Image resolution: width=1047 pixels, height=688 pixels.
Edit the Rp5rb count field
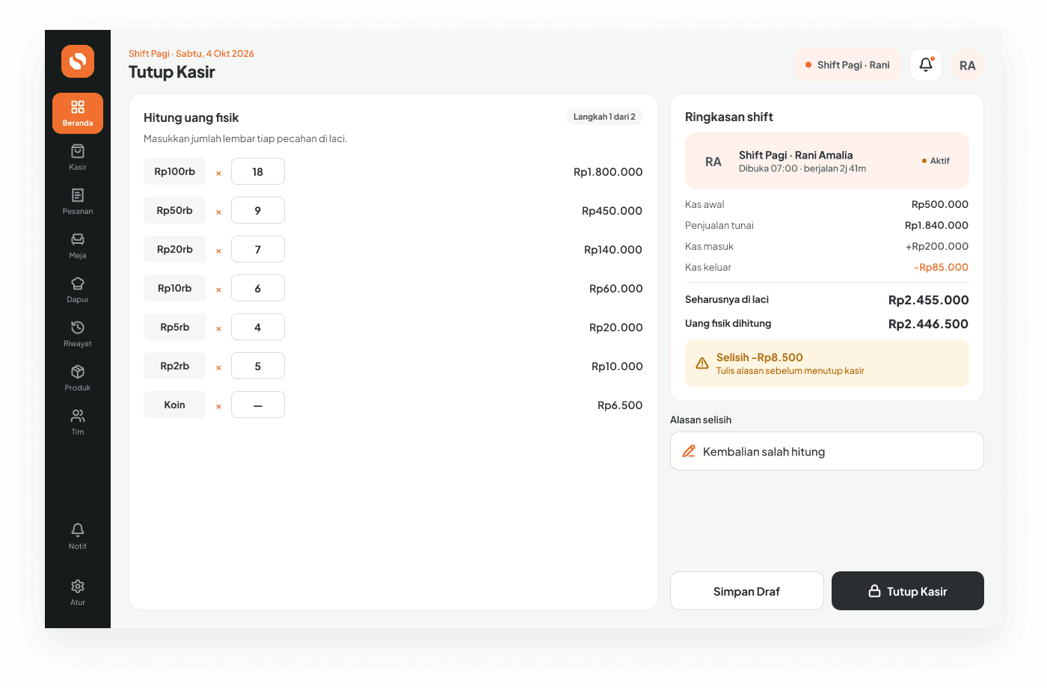[x=258, y=327]
